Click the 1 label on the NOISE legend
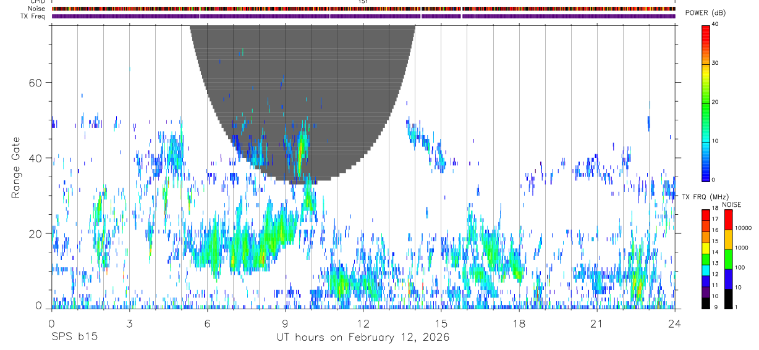 [736, 307]
